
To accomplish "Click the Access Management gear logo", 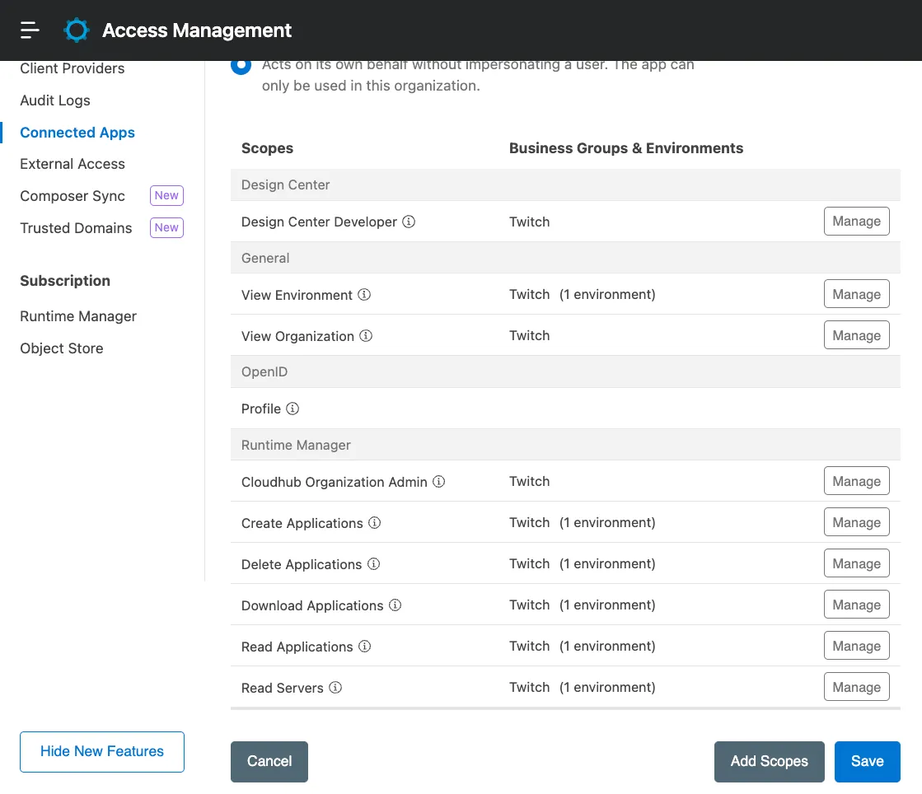I will click(x=77, y=30).
